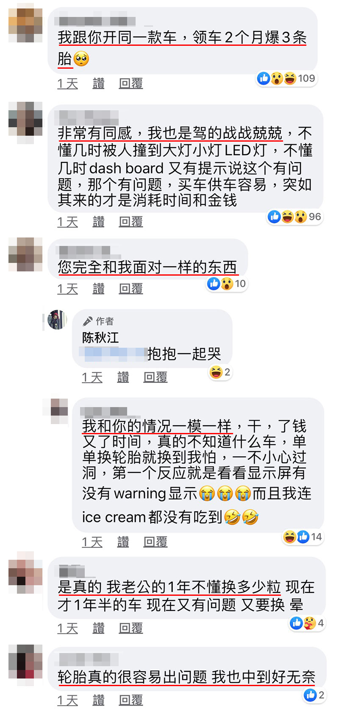Click author 陈秋江 profile picture
Viewport: 339px width, 712px height.
pos(57,320)
